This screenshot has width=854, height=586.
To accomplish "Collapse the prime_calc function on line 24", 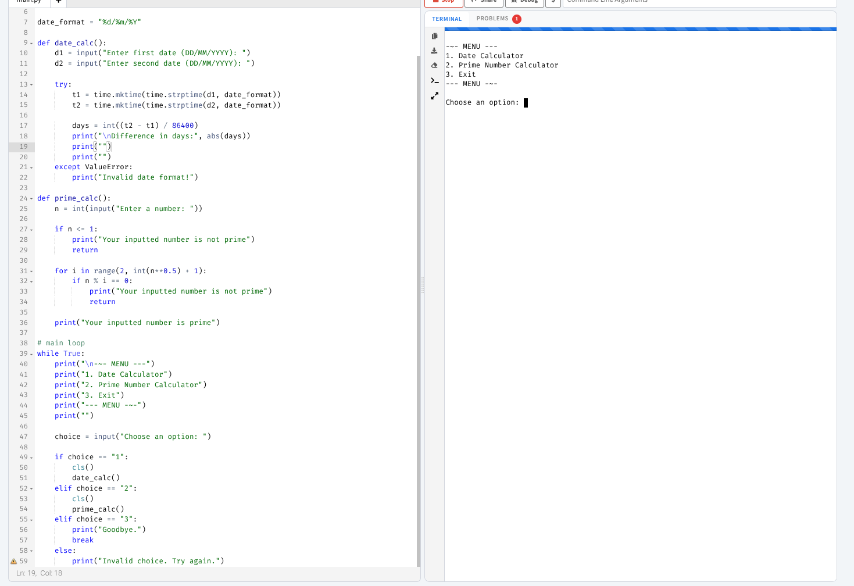I will (x=31, y=199).
